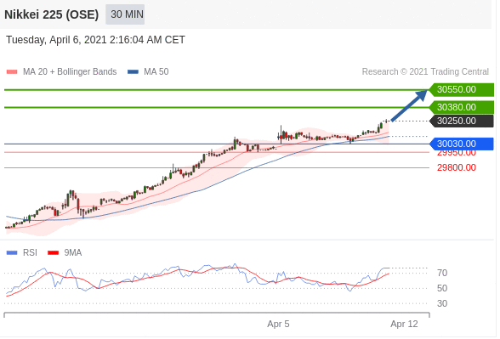Click the 30550.00 green resistance tag
This screenshot has width=500, height=339.
pyautogui.click(x=461, y=89)
